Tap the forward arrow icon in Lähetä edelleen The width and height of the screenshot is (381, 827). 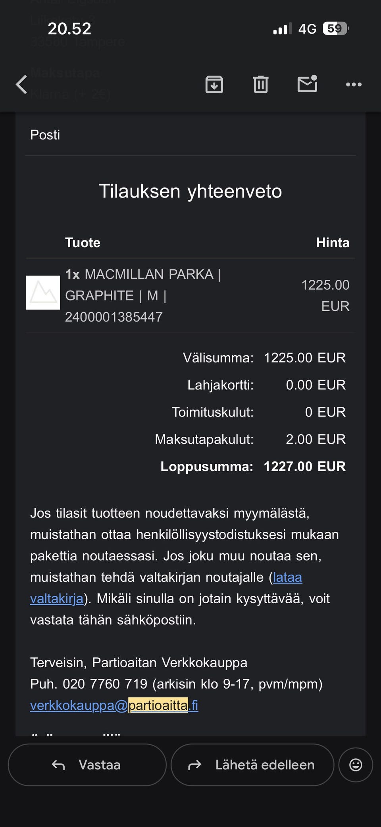[194, 765]
